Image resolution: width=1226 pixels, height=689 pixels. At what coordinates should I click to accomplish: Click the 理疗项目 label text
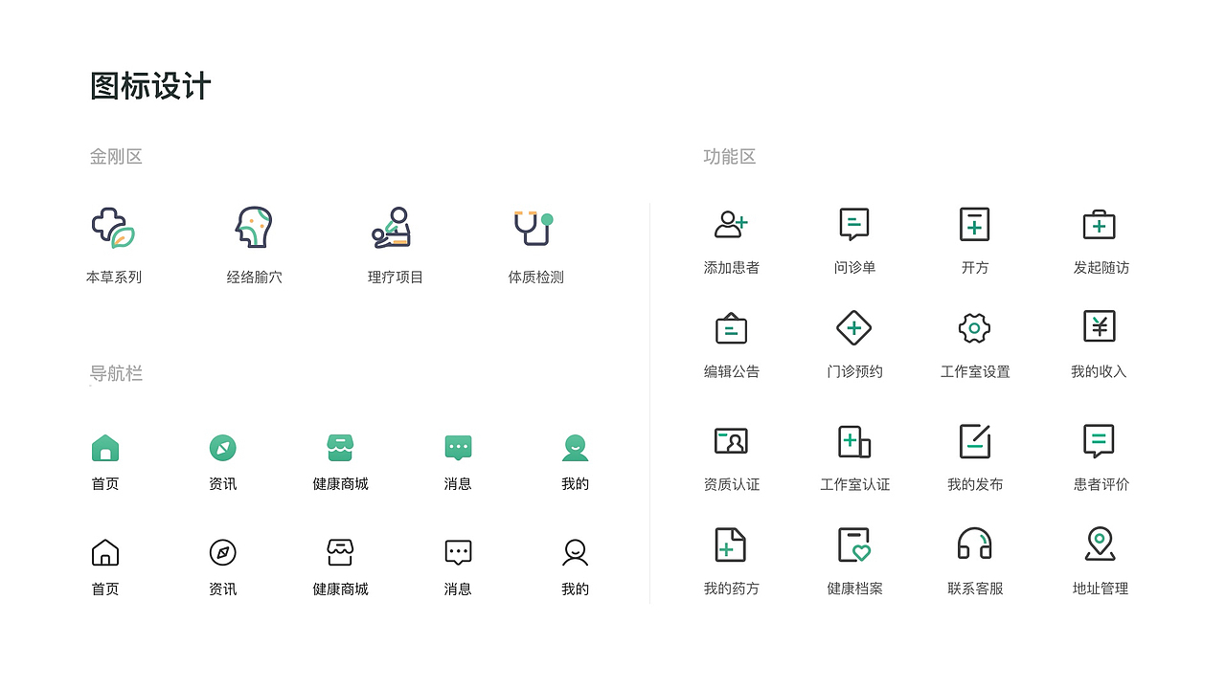(x=396, y=277)
